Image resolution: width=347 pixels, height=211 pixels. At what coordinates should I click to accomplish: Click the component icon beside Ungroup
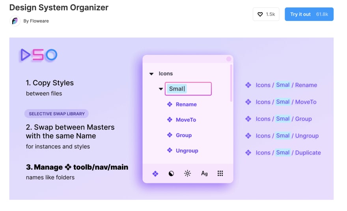(170, 151)
